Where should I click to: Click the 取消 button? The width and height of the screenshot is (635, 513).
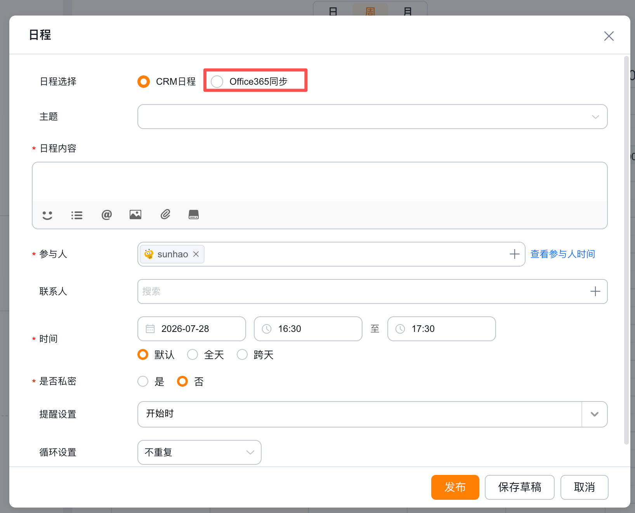585,487
